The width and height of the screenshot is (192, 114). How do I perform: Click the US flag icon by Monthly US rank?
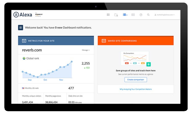coord(23,88)
